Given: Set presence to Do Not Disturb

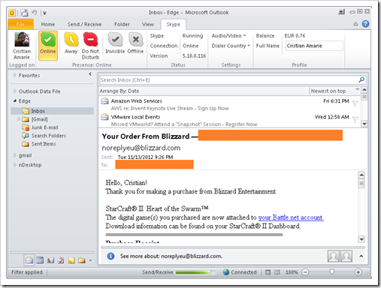Looking at the screenshot, I should (x=90, y=46).
